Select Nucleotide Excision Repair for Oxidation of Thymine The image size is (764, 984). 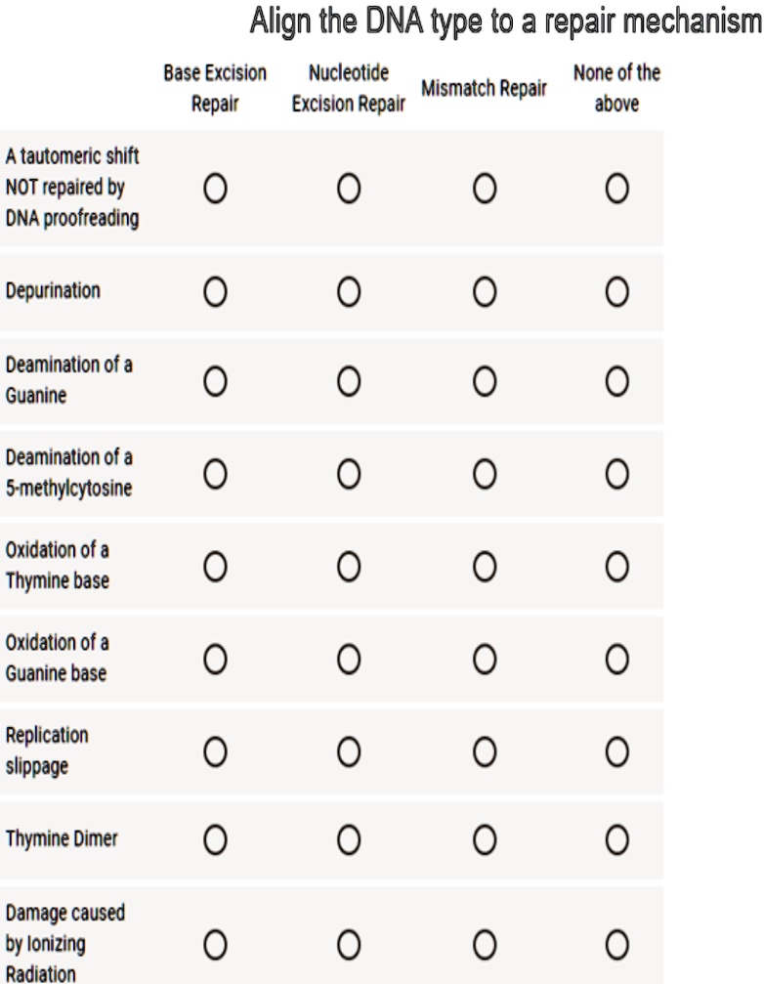[349, 572]
